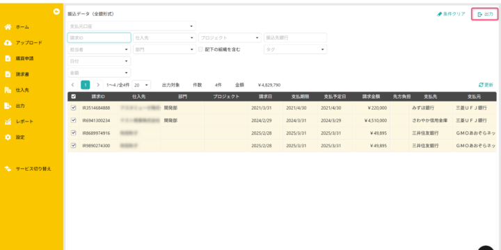Click the 先方負担 column header
Screen dimensions: 501x250
coord(401,97)
